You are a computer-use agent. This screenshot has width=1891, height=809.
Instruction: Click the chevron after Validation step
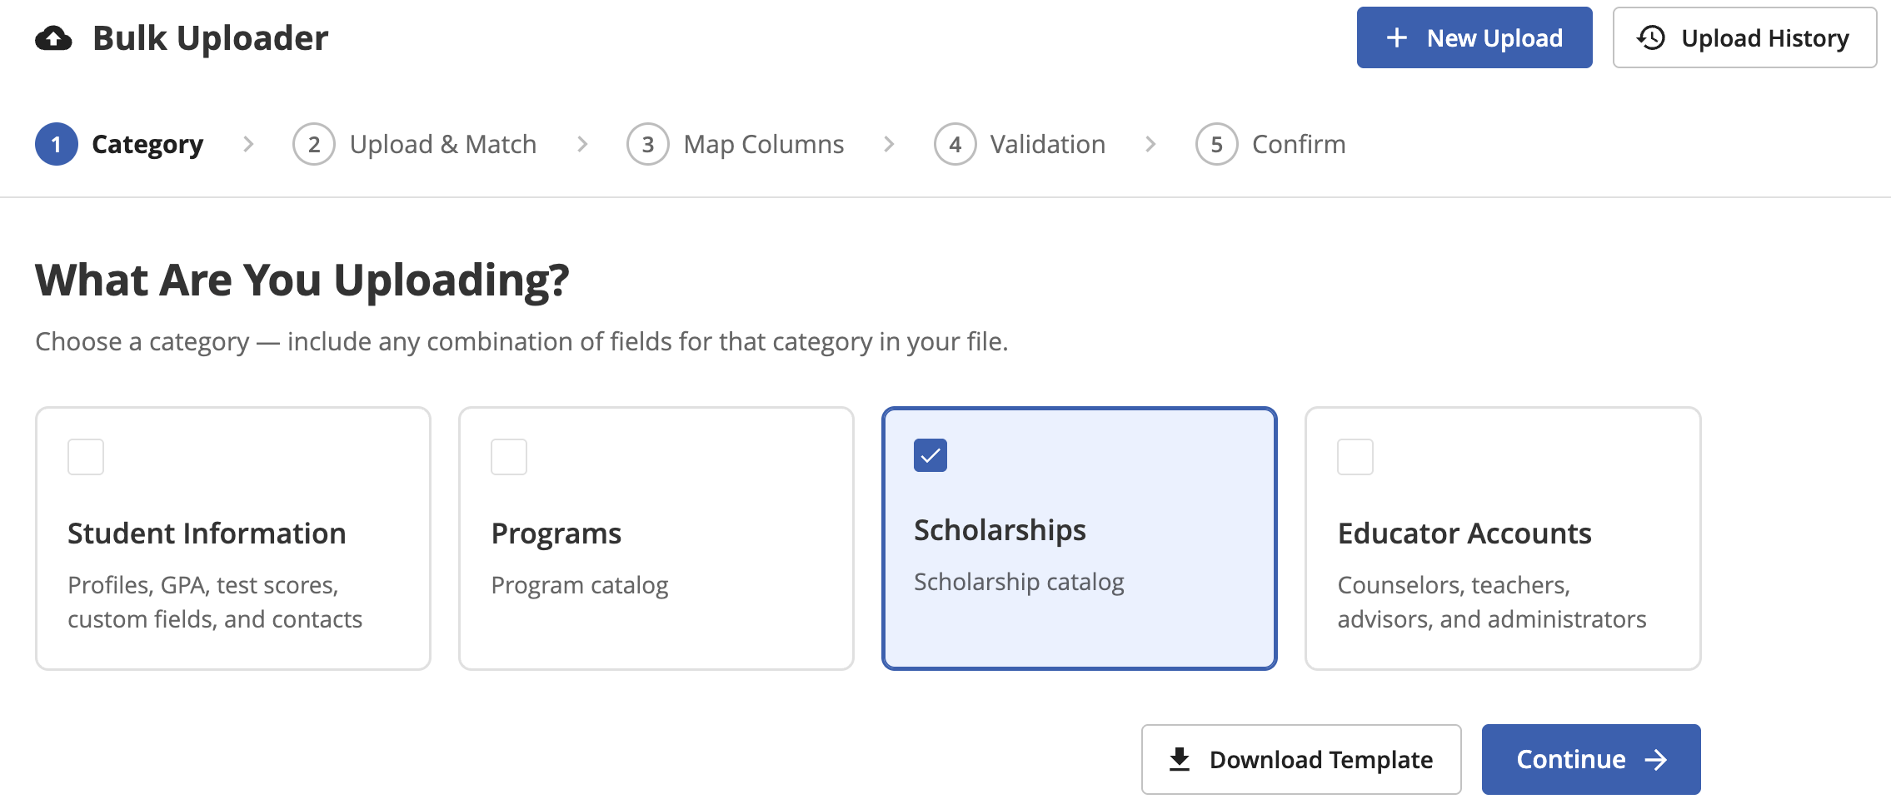point(1150,144)
